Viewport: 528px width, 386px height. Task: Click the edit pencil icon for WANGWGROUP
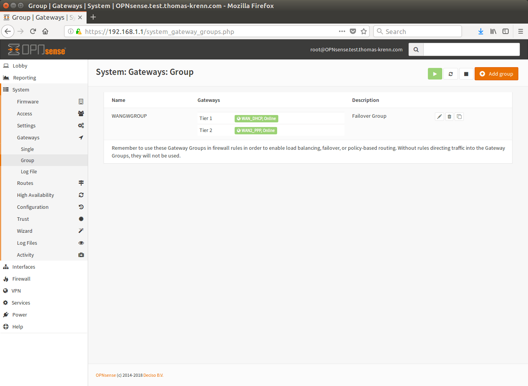[439, 117]
